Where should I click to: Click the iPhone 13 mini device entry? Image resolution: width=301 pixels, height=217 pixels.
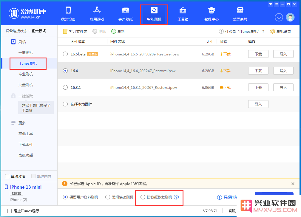(x=26, y=187)
